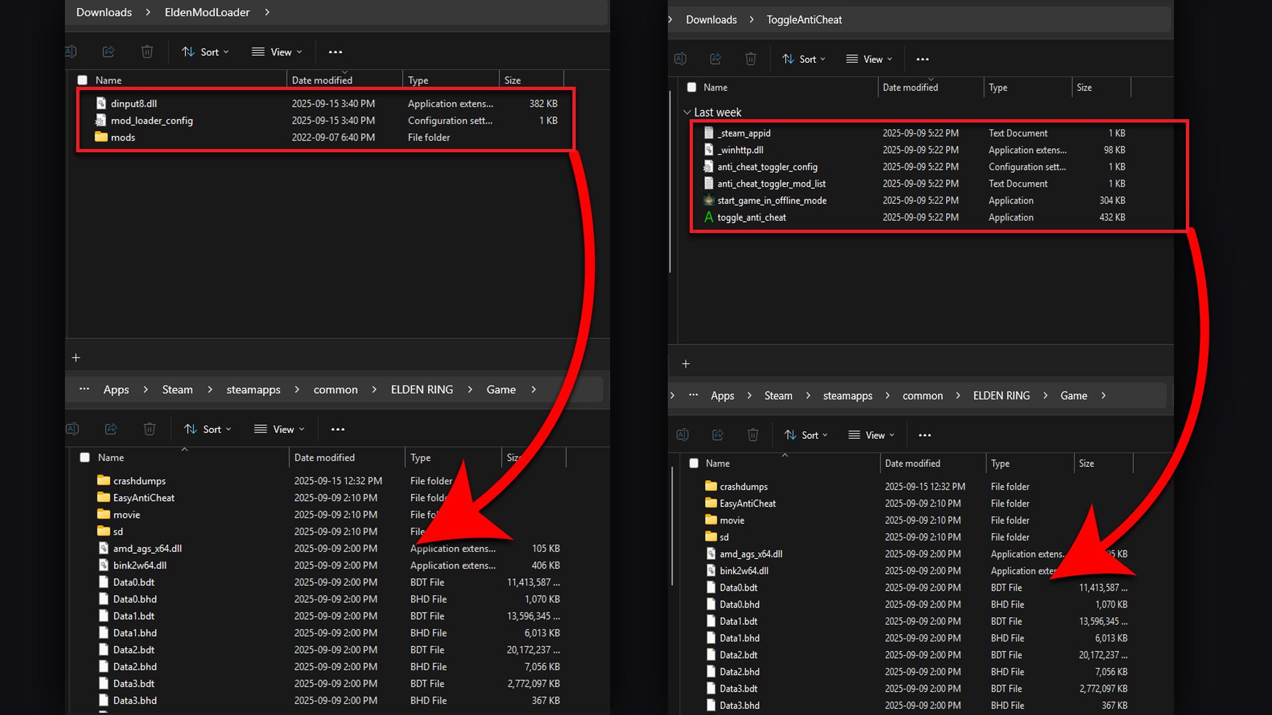Tick the select-all checkbox in ToggleAntiCheat window
The image size is (1272, 715).
click(692, 87)
